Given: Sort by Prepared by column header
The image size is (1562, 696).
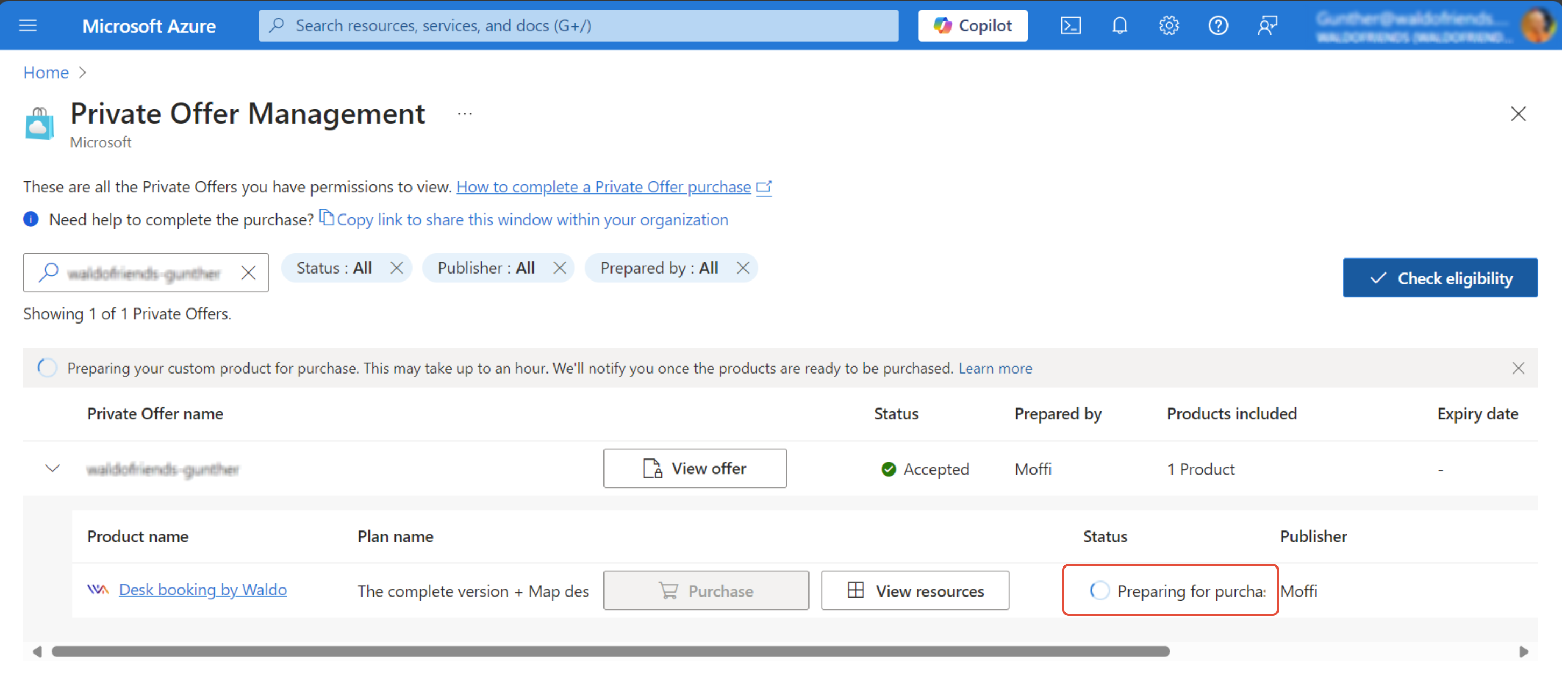Looking at the screenshot, I should 1057,413.
